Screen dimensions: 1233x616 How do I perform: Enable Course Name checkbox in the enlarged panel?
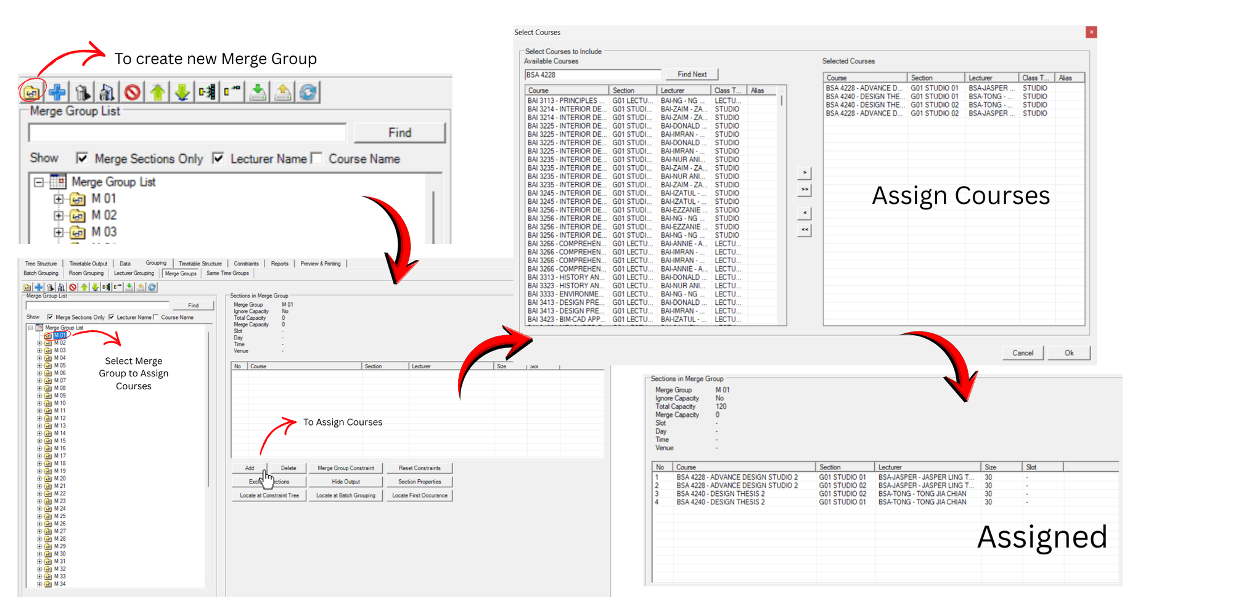click(317, 158)
